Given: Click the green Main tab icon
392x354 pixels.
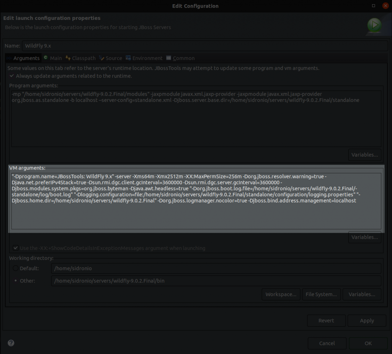Looking at the screenshot, I should pos(46,57).
